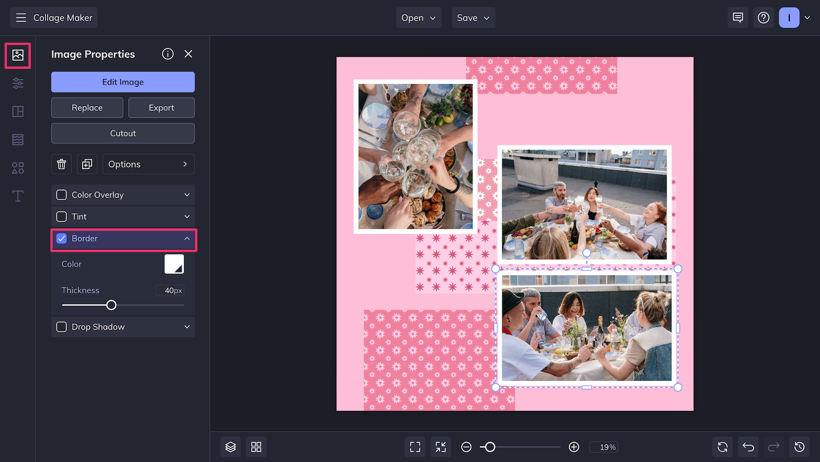Click the duplicate image icon

[87, 164]
